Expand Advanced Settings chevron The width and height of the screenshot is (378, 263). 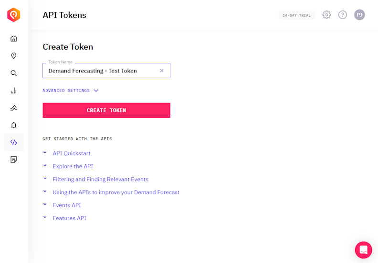tap(96, 91)
